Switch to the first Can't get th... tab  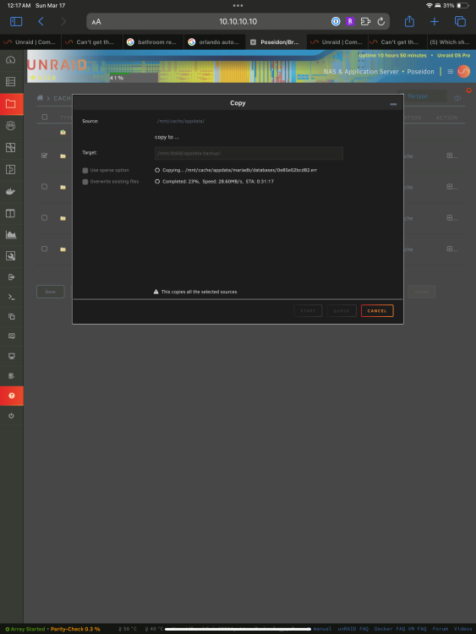(x=92, y=42)
